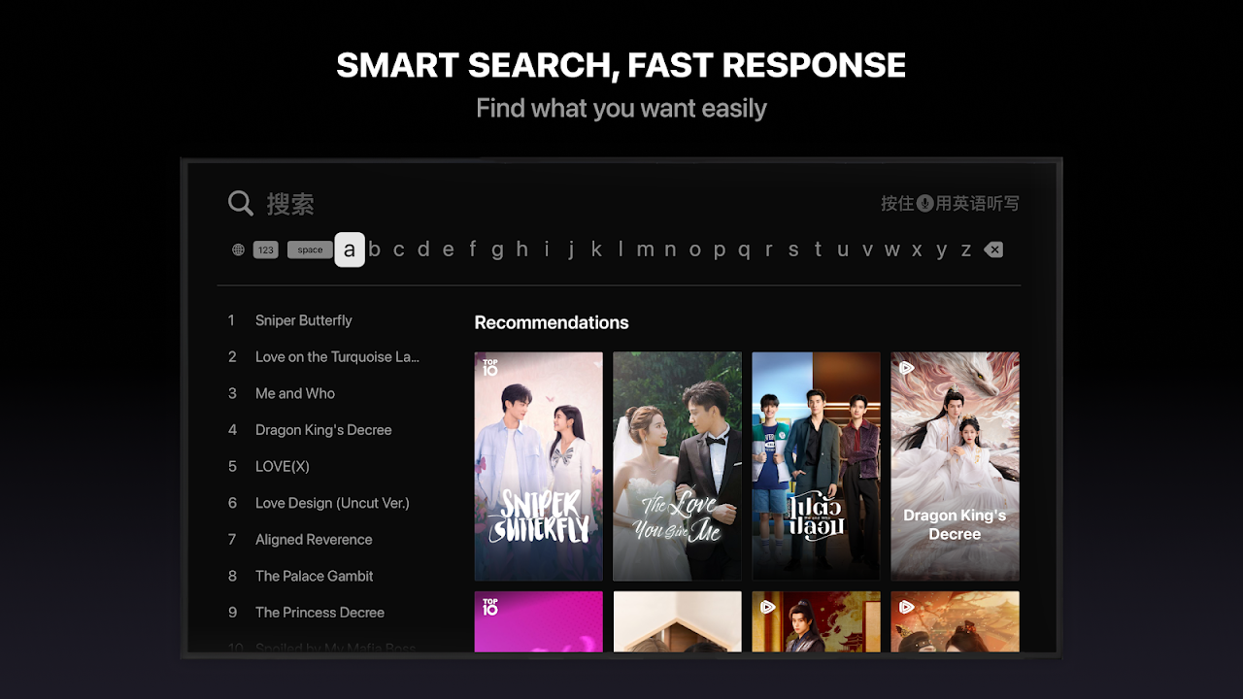Select Me and Who from the list
Image resolution: width=1243 pixels, height=699 pixels.
[295, 393]
